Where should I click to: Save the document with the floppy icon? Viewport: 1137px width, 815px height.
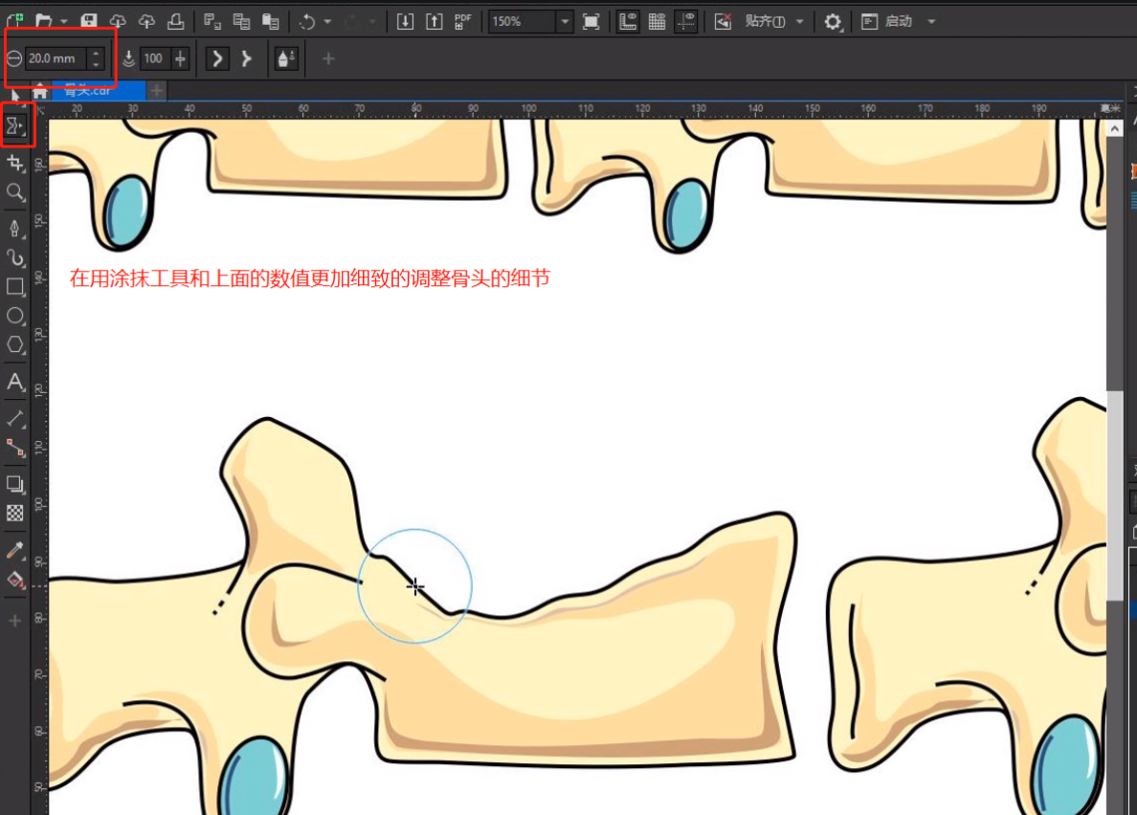(x=88, y=21)
